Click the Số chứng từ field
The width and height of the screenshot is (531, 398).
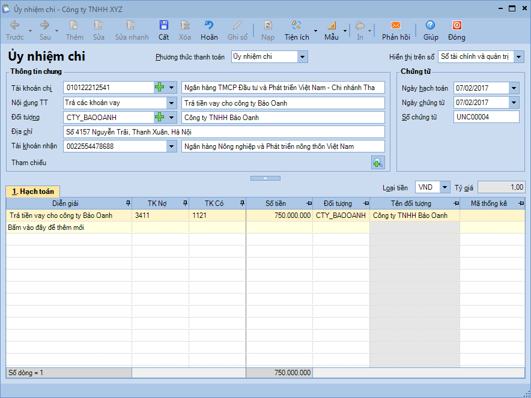(487, 117)
